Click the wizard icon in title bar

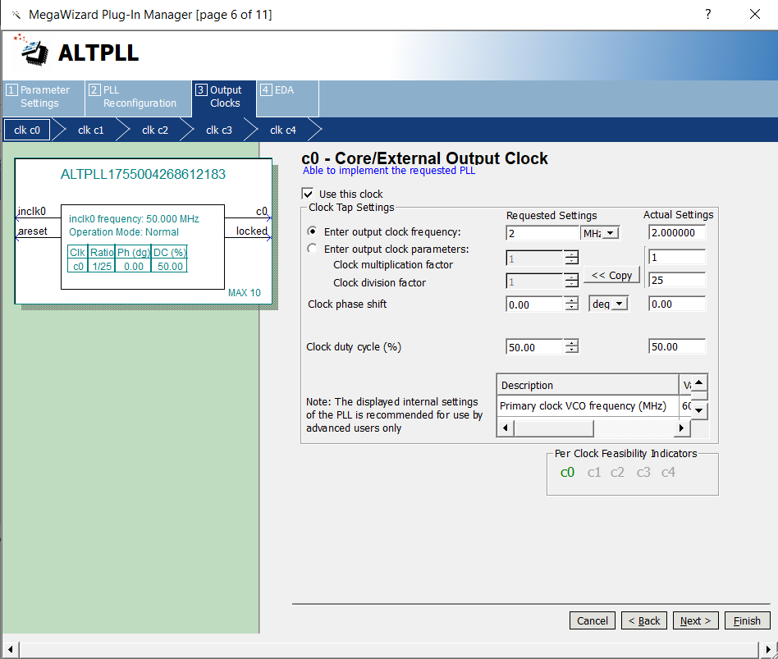(x=16, y=15)
